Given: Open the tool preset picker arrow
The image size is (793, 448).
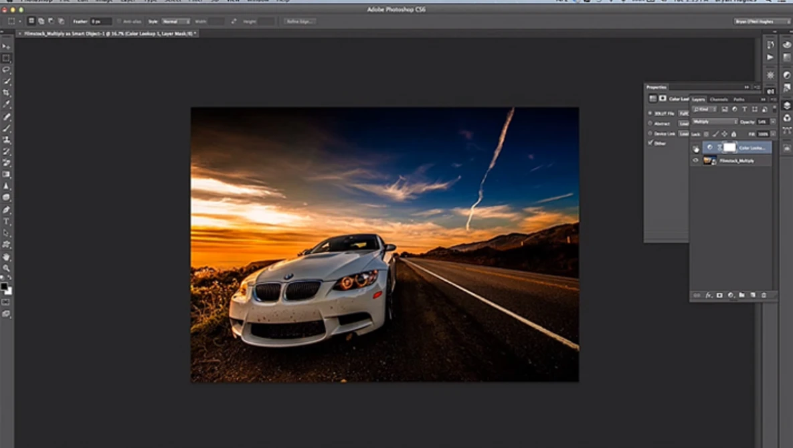Looking at the screenshot, I should click(19, 21).
